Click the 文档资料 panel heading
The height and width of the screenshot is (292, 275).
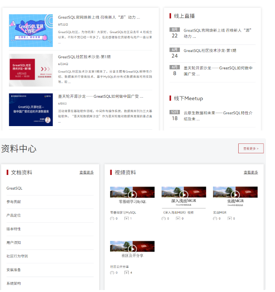pyautogui.click(x=21, y=173)
